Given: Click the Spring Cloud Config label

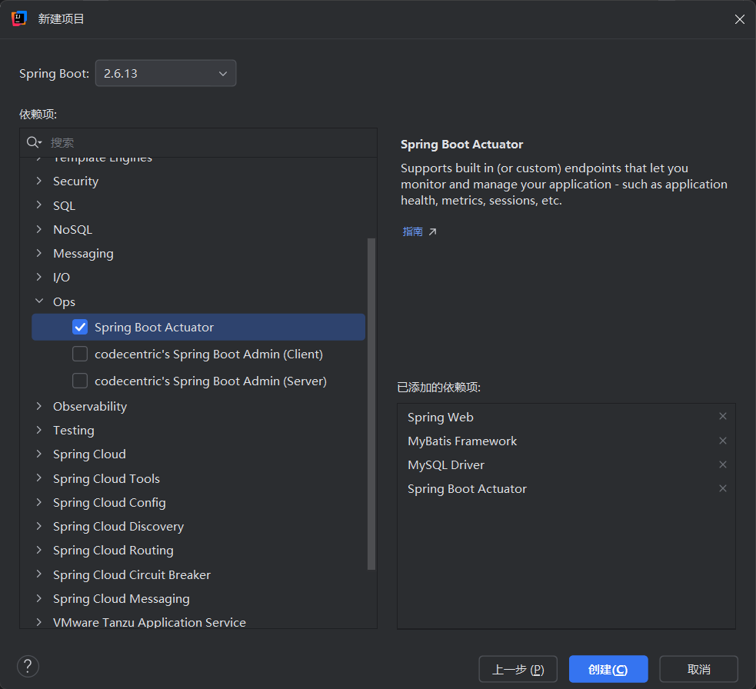Looking at the screenshot, I should (x=109, y=503).
